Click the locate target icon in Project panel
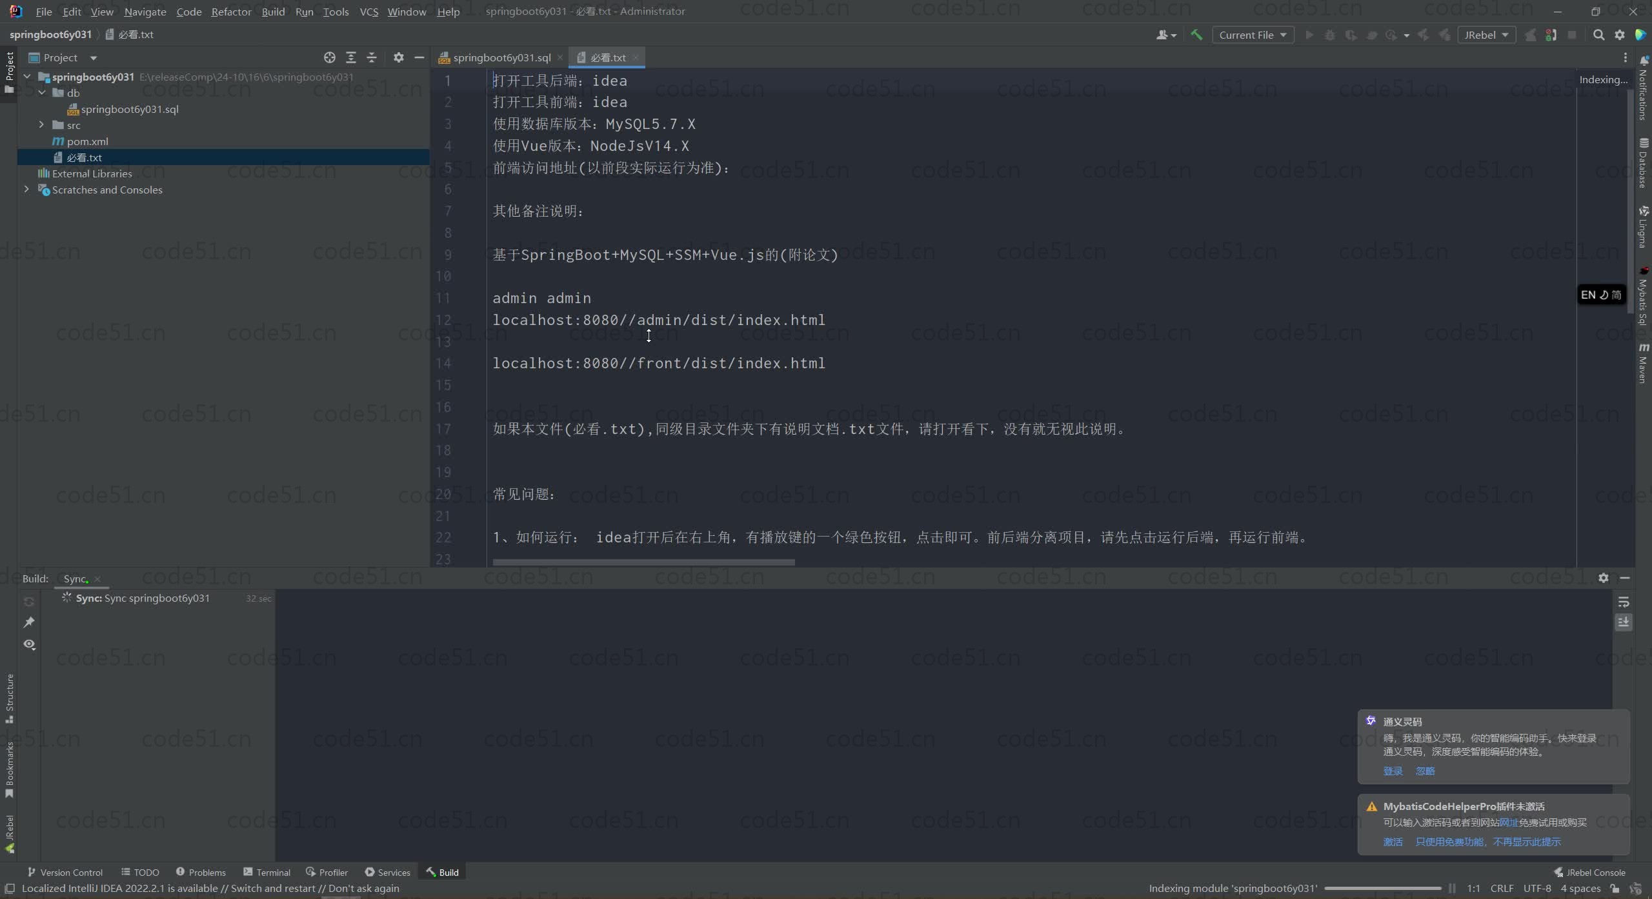The image size is (1652, 899). (330, 57)
